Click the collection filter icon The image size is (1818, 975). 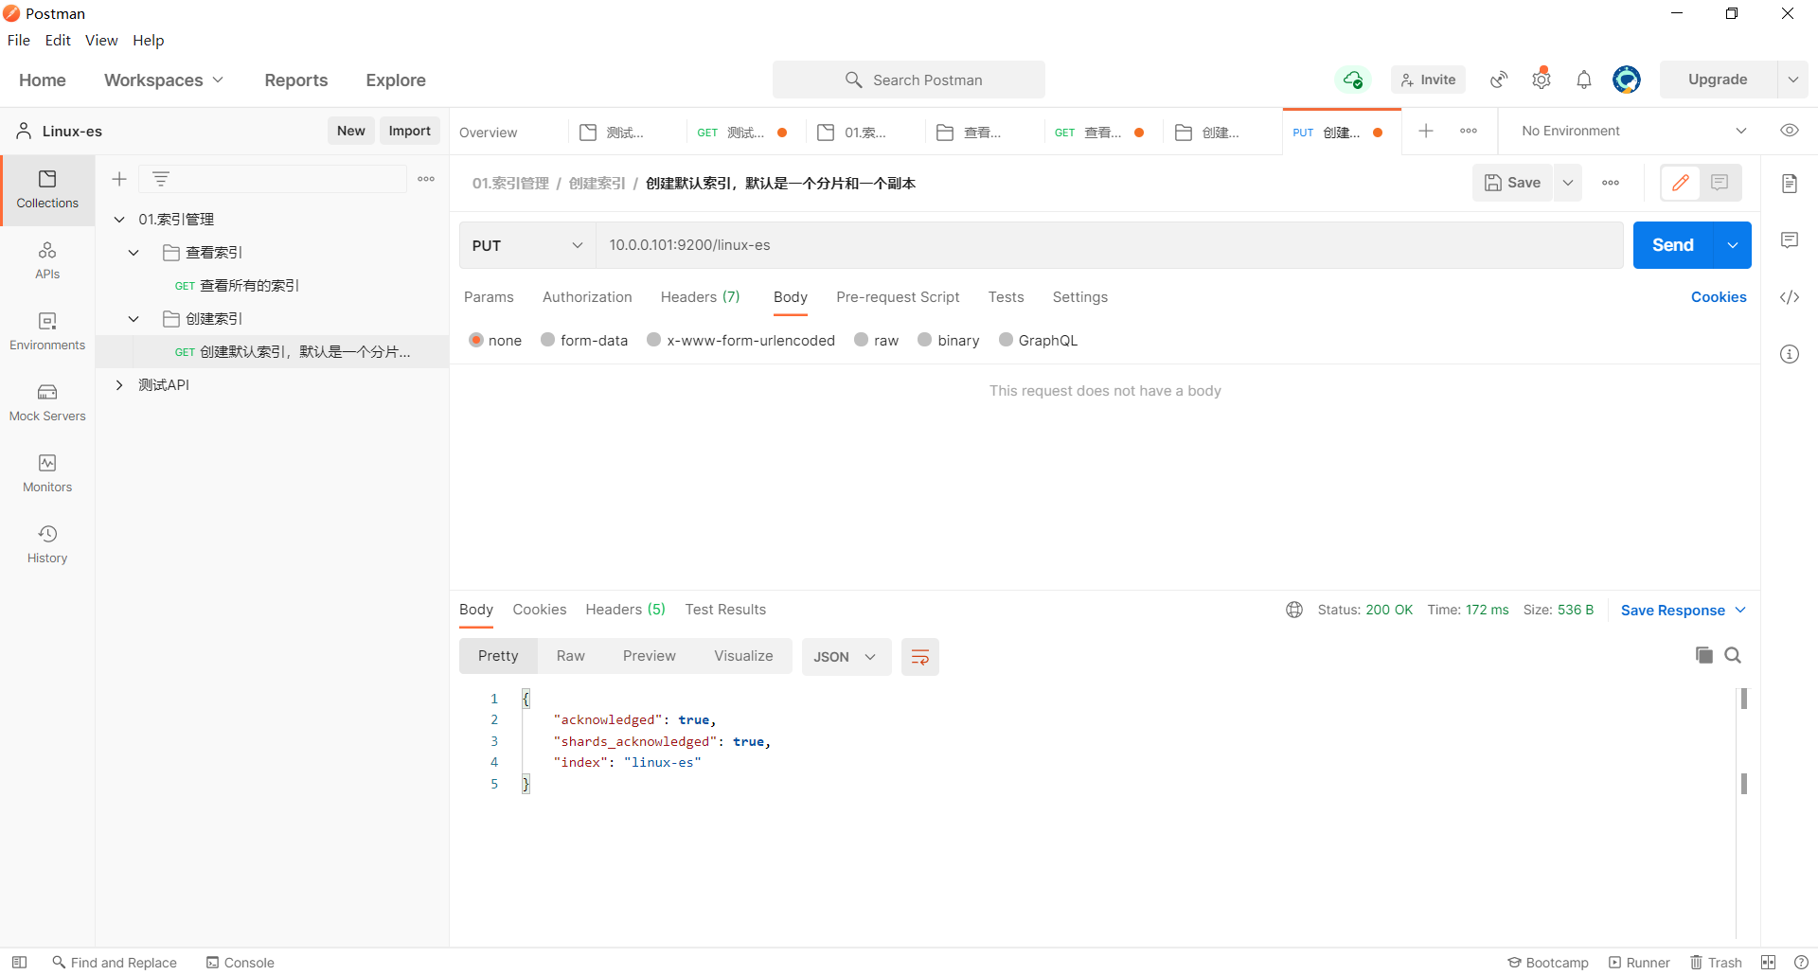point(161,179)
